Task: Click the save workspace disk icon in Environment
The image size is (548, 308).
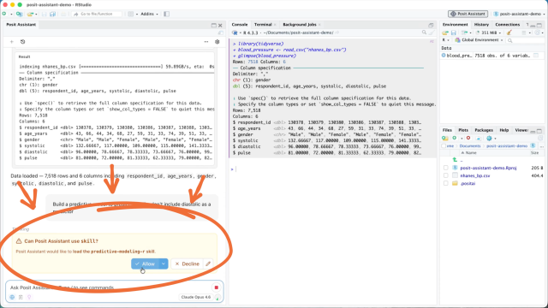Action: pos(453,33)
